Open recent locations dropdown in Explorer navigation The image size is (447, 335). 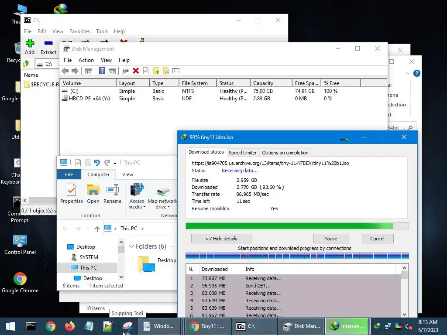pyautogui.click(x=88, y=229)
